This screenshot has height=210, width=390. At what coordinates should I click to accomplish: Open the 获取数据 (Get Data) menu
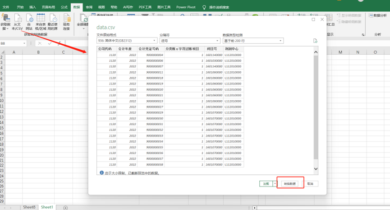[5, 22]
